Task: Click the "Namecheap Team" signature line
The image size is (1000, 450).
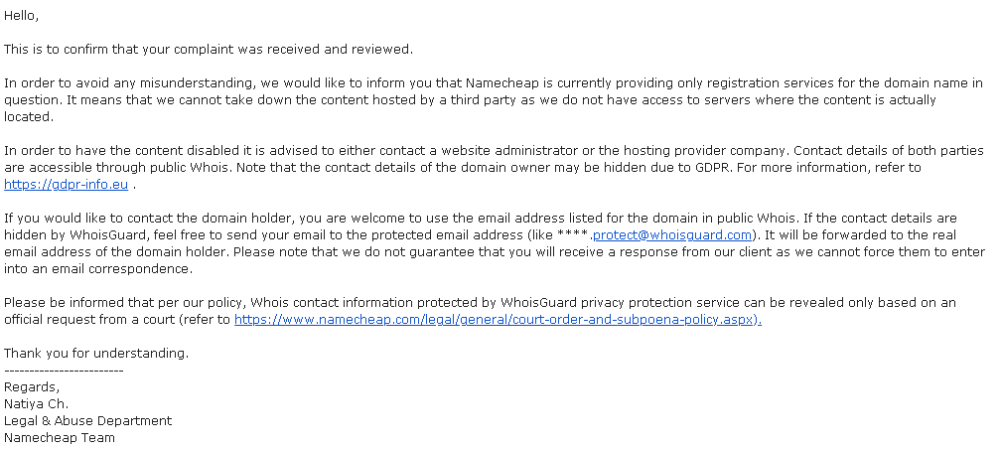Action: click(x=60, y=438)
